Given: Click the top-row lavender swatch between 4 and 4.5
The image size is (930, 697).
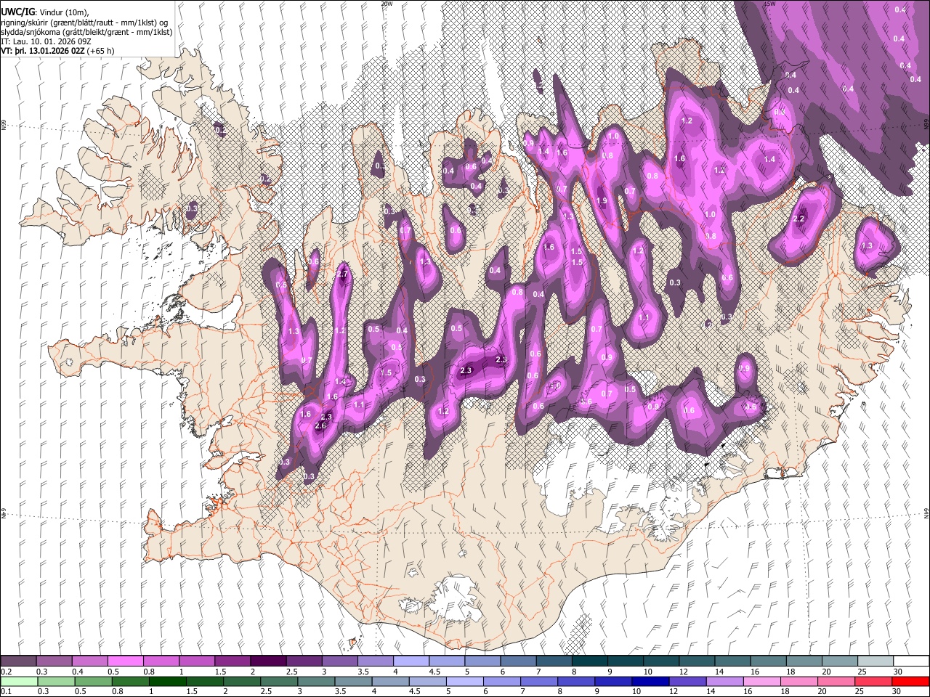Looking at the screenshot, I should 411,661.
